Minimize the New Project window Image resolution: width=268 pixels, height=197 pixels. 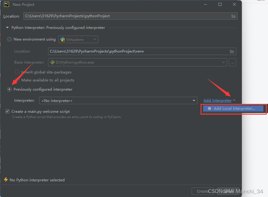click(205, 4)
